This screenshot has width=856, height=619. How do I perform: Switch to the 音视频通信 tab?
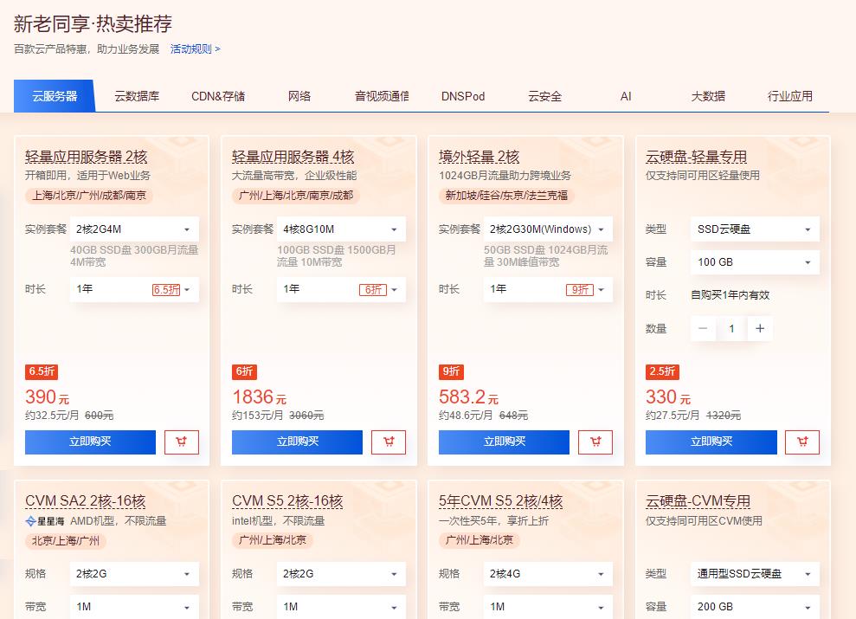click(x=381, y=96)
